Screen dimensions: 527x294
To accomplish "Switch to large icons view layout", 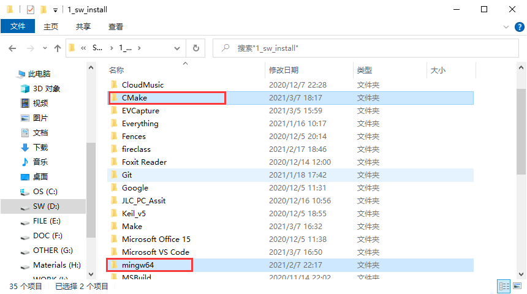I will pos(517,286).
